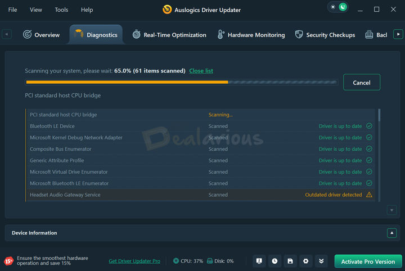Click the CPU: 37% text
Viewport: 405px width, 271px height.
tap(192, 261)
